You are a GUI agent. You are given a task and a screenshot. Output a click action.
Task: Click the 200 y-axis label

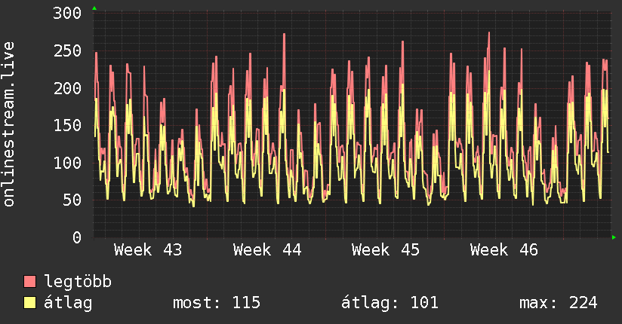[x=67, y=88]
